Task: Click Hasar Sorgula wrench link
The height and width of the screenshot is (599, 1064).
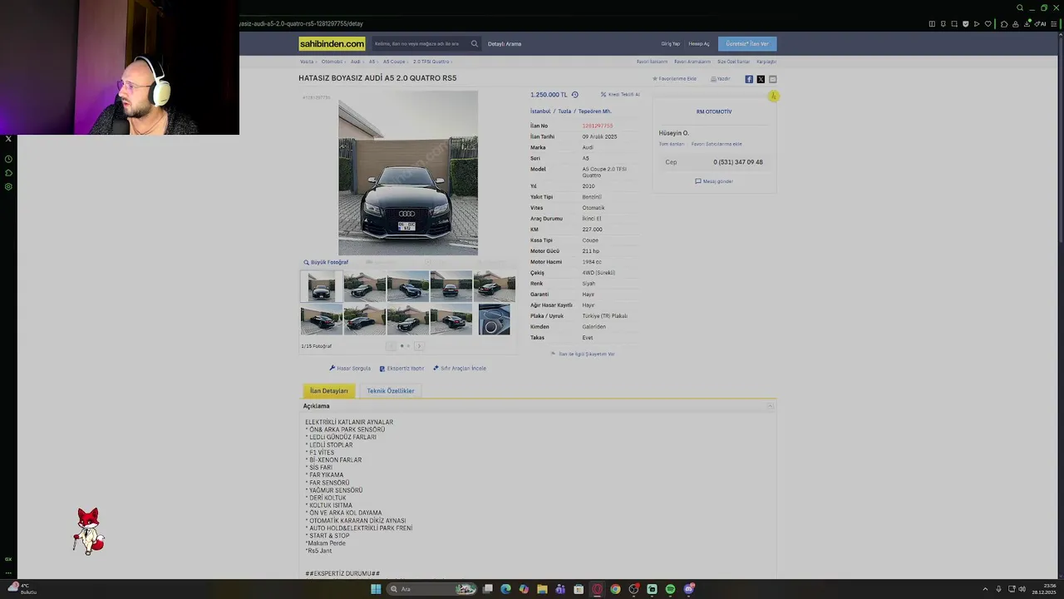Action: coord(350,369)
